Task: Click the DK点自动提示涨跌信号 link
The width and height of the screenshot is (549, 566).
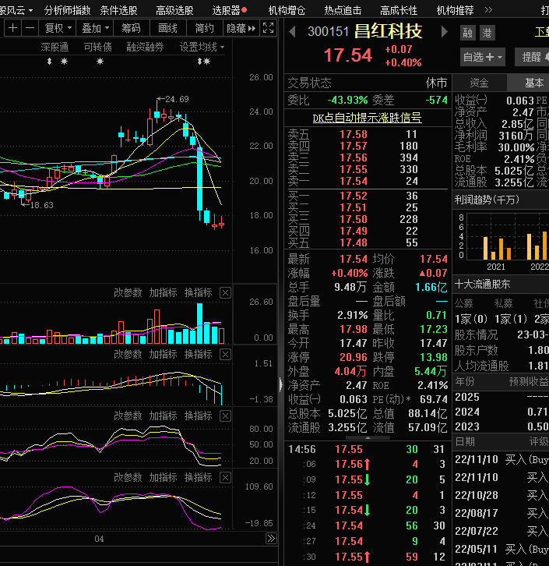Action: coord(367,118)
